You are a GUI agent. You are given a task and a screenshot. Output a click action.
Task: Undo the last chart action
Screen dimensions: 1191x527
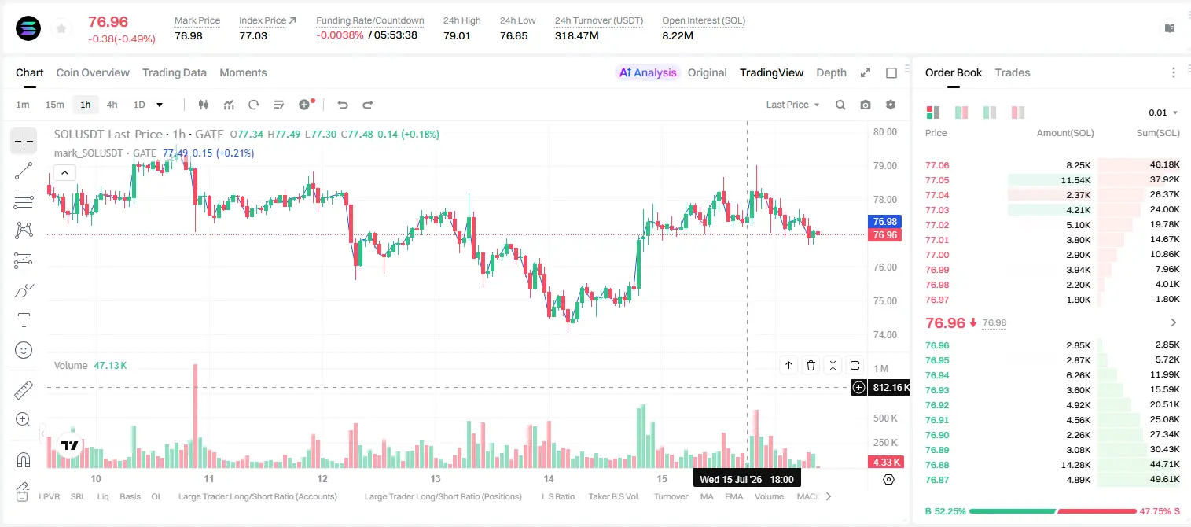coord(342,105)
